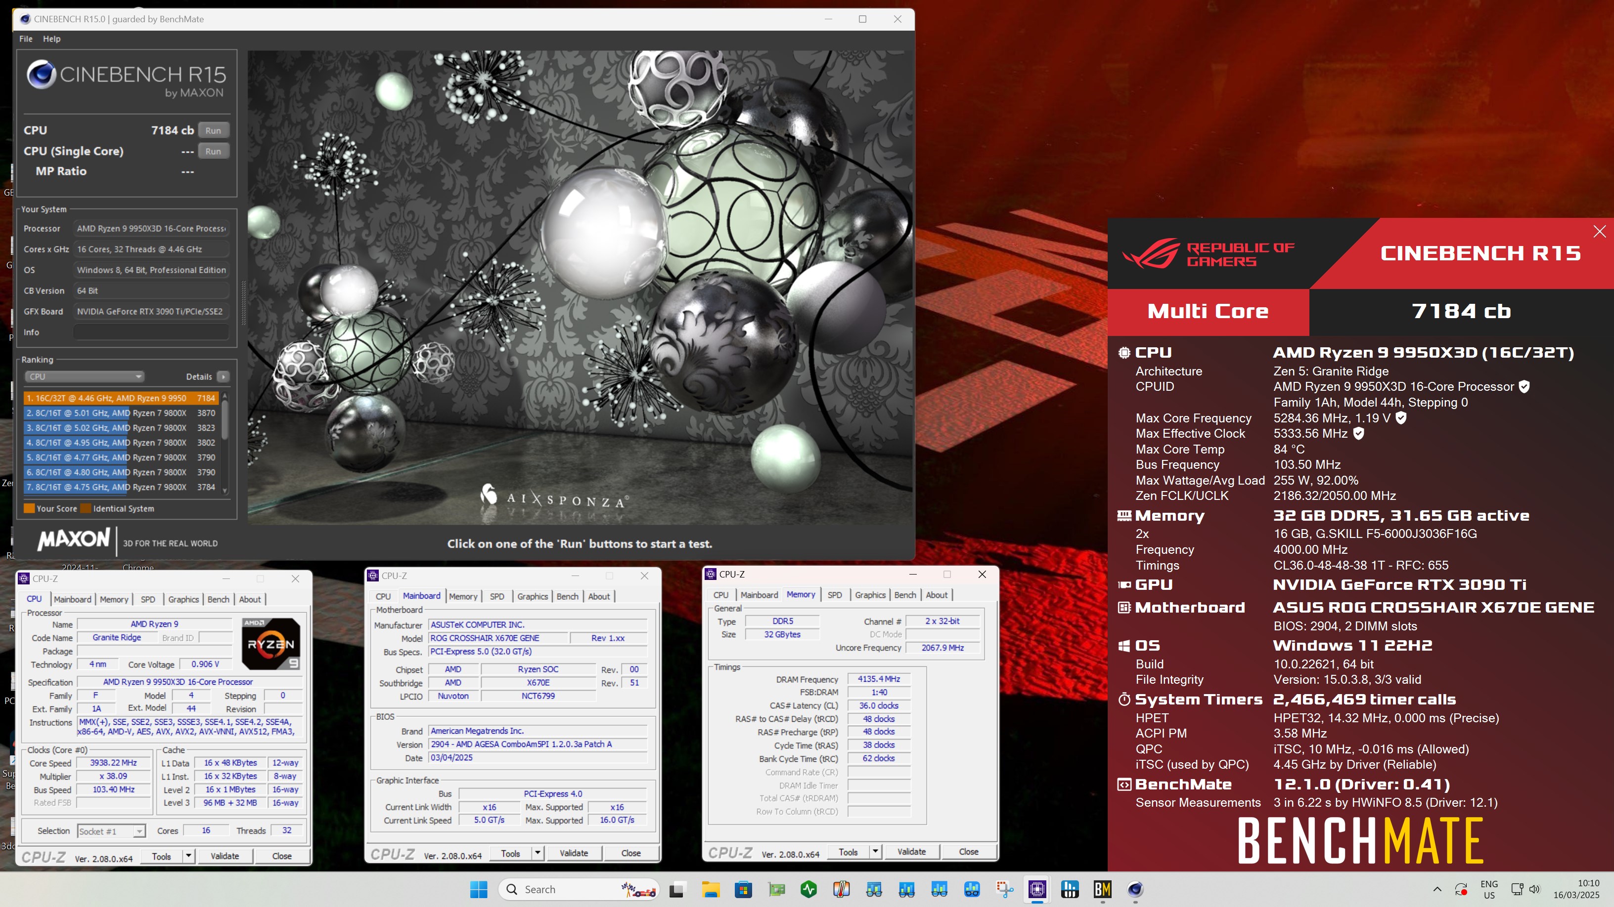The image size is (1614, 907).
Task: Click Close button in CPU-tab CPU-Z window
Action: pyautogui.click(x=282, y=856)
